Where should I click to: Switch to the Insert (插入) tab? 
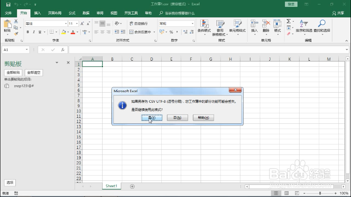[37, 13]
